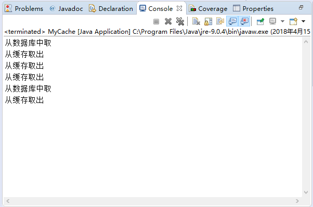
Task: Clear the console output
Action: click(x=196, y=21)
